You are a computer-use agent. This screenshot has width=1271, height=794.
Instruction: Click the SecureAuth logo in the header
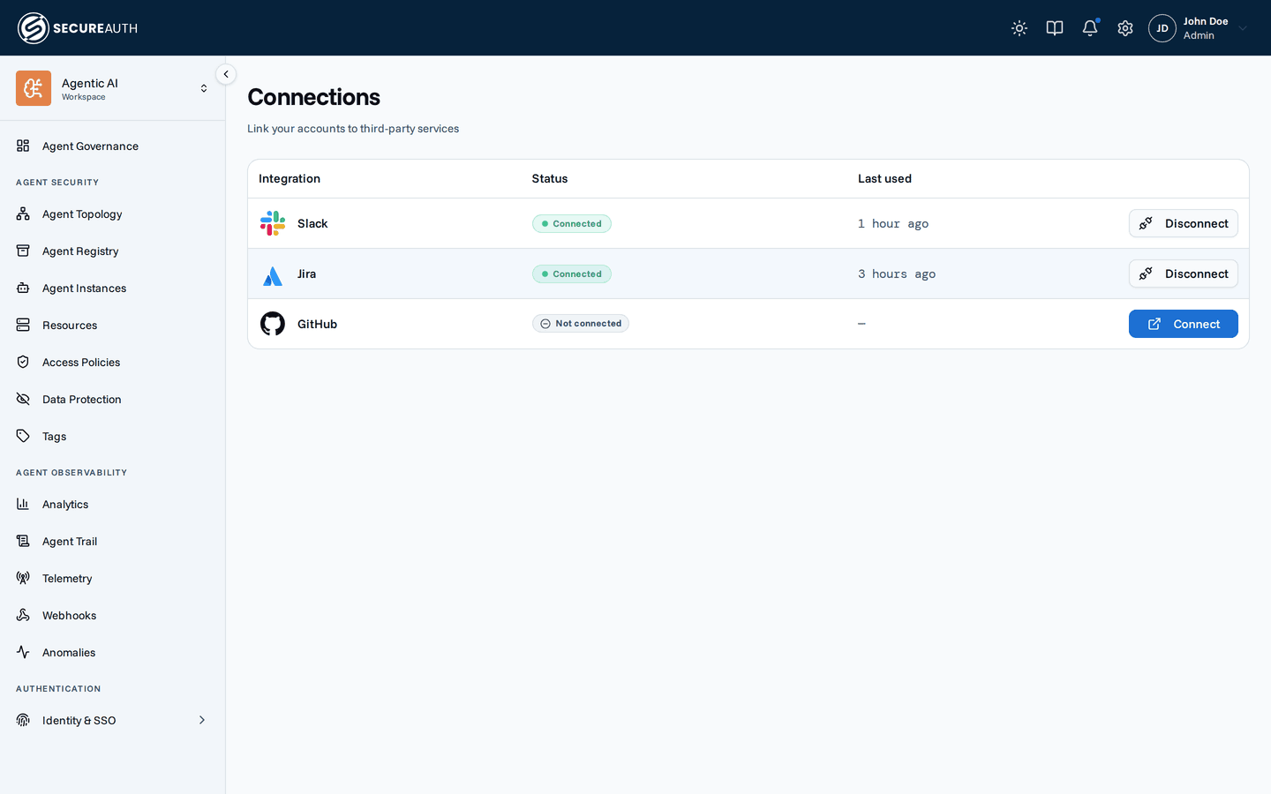click(78, 28)
